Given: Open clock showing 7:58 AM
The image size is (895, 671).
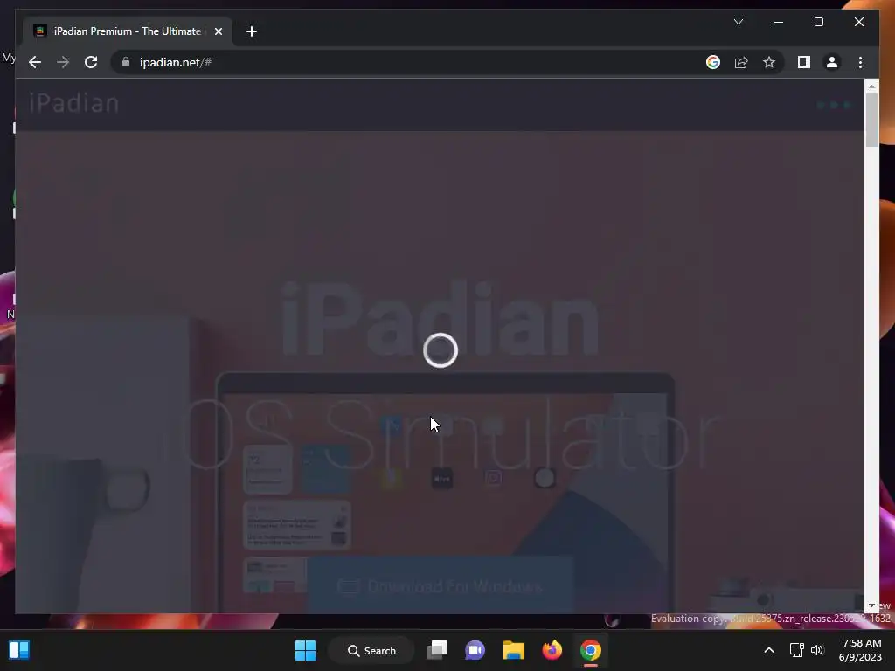Looking at the screenshot, I should coord(860,650).
